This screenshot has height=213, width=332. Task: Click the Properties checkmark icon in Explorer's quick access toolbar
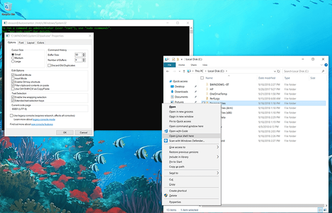click(173, 59)
